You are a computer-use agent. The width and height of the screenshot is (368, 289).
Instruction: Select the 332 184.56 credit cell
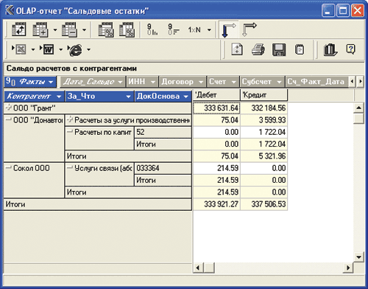pyautogui.click(x=263, y=108)
